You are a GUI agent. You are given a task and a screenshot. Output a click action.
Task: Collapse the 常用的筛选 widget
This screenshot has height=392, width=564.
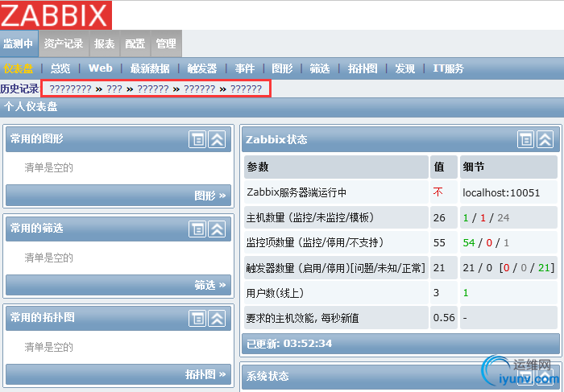[x=218, y=229]
